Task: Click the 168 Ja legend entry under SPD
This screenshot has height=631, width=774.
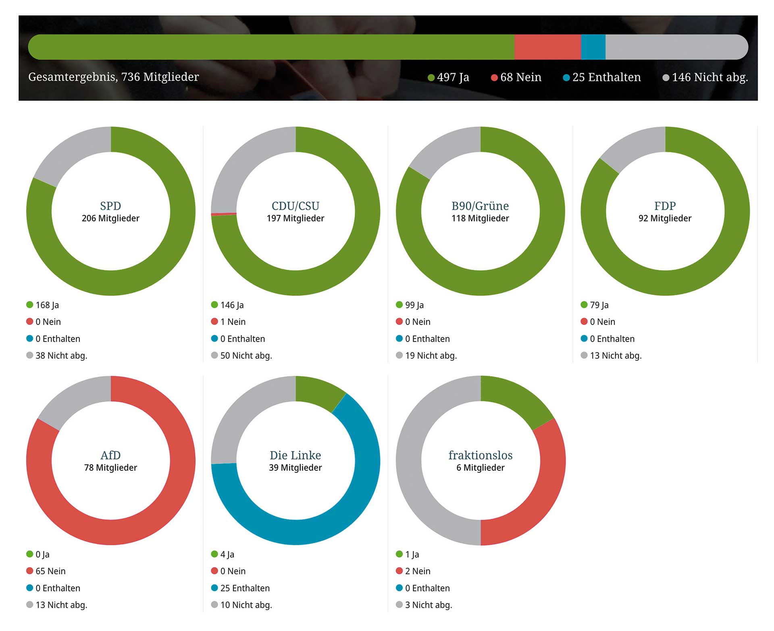Action: coord(47,305)
